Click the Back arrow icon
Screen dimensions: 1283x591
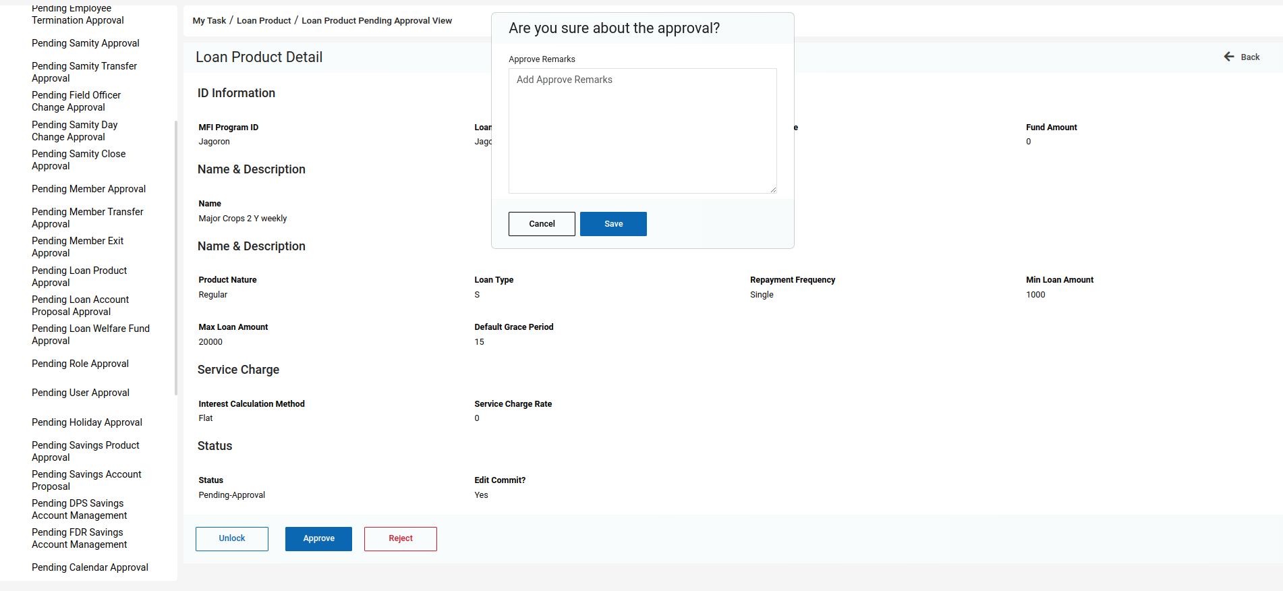1229,57
